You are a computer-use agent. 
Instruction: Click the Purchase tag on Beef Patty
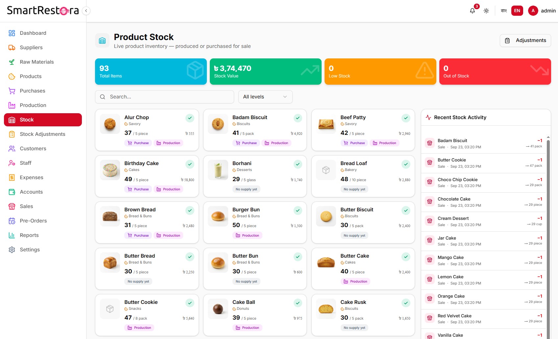tap(354, 143)
